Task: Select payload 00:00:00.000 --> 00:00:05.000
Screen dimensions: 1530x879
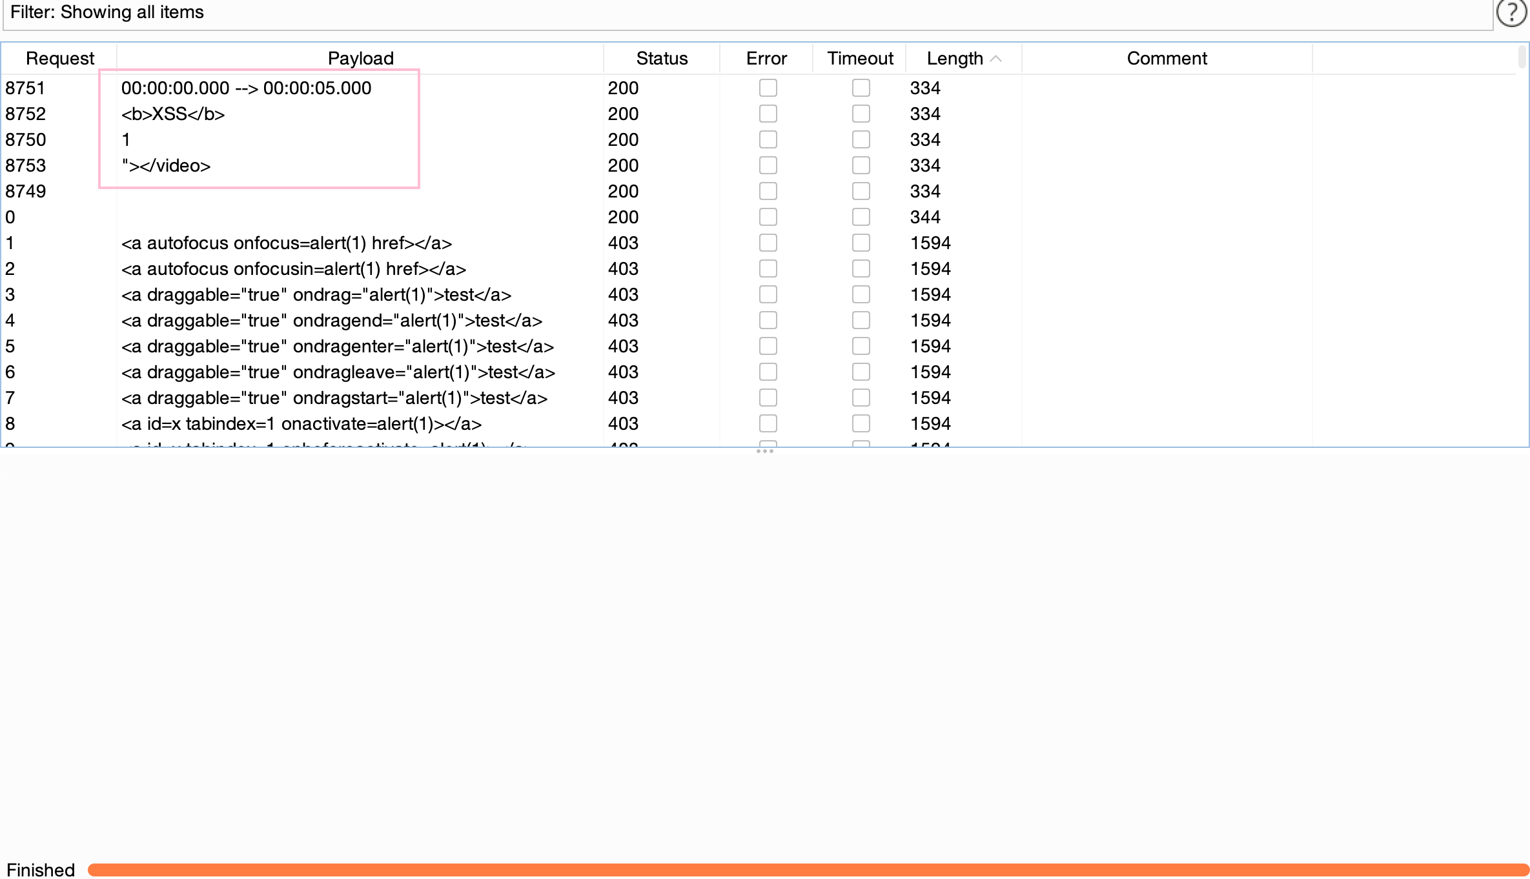Action: pos(246,88)
